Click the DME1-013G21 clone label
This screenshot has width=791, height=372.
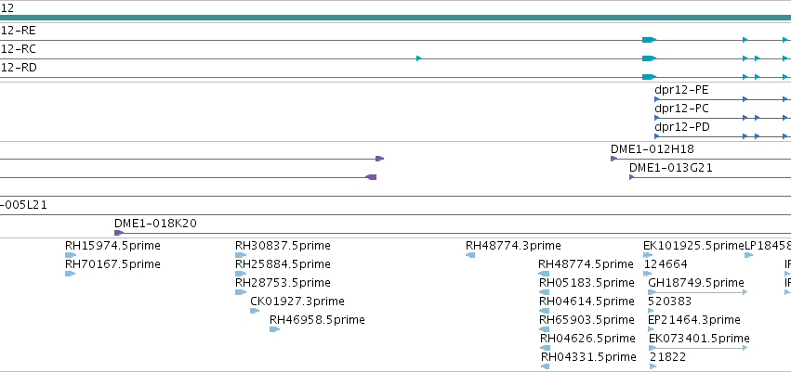(671, 168)
